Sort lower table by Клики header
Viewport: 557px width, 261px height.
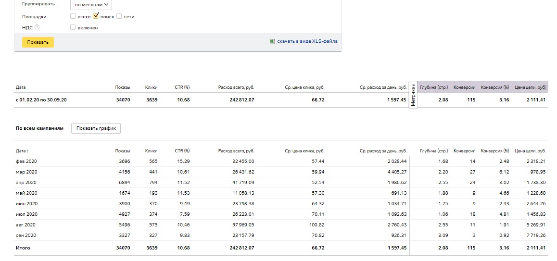[x=151, y=151]
